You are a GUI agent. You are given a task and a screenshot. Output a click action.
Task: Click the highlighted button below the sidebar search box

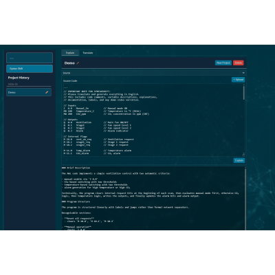(30, 69)
